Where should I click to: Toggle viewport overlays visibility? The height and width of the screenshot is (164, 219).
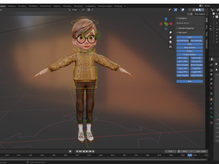[183, 10]
